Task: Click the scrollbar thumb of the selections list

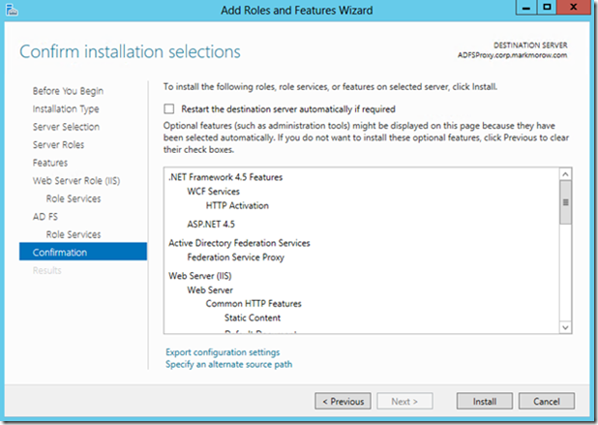Action: click(565, 202)
